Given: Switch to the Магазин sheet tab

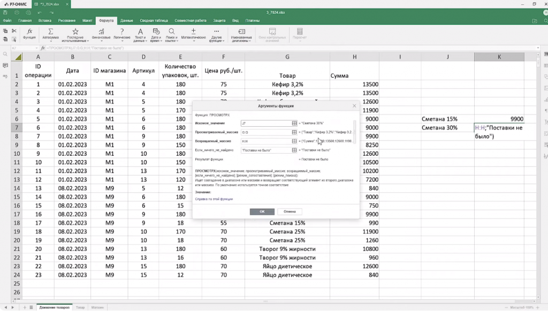Looking at the screenshot, I should tap(97, 307).
